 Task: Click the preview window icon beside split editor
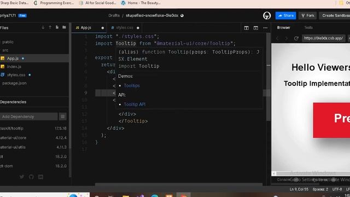255,28
